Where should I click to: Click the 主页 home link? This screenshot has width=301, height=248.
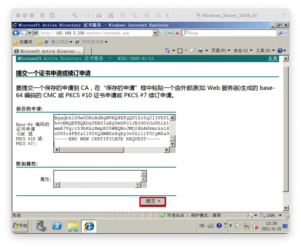pos(272,58)
